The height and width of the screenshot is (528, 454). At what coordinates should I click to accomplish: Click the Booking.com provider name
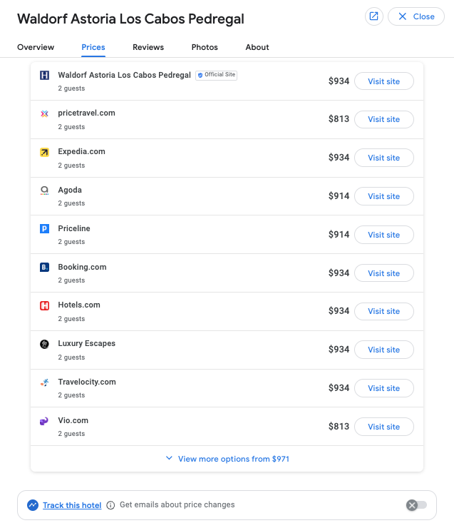pyautogui.click(x=82, y=267)
